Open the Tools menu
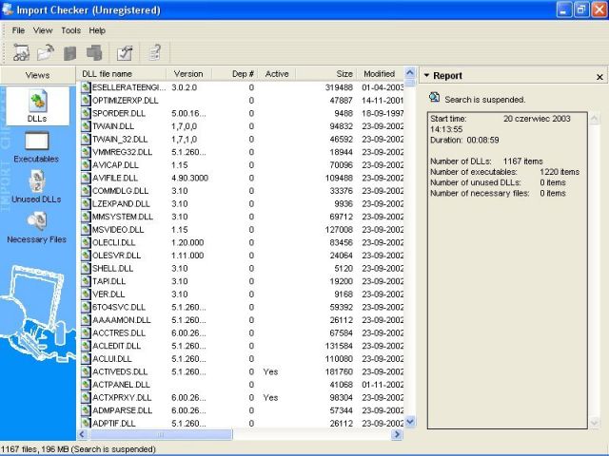The width and height of the screenshot is (609, 456). 70,30
